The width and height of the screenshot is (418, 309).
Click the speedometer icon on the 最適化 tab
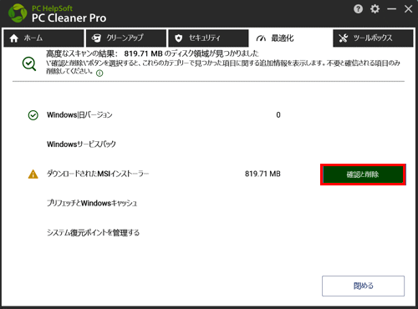coord(261,38)
